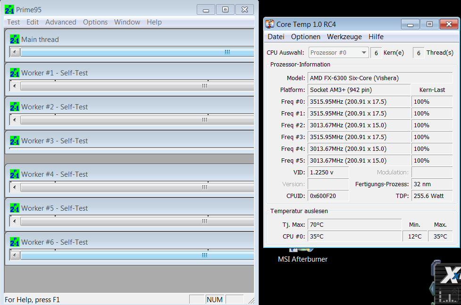461x305 pixels.
Task: Click the Worker #2 horizontal scrollbar thumb
Action: pyautogui.click(x=137, y=120)
